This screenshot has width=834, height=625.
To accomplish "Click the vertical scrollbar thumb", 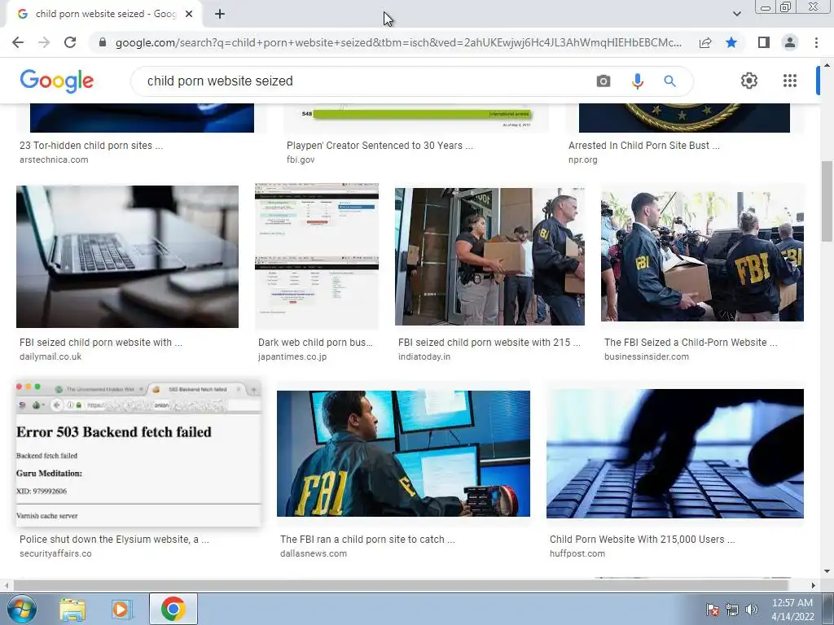I will [x=827, y=201].
